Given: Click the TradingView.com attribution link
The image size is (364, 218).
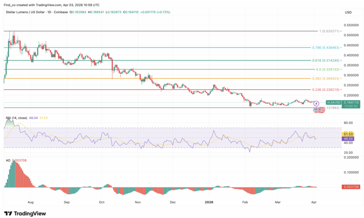Looking at the screenshot, I should point(48,5).
